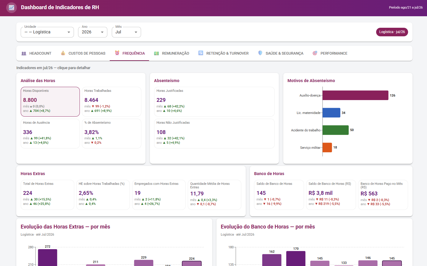The height and width of the screenshot is (266, 427).
Task: Click the 272 bar in Horas Extras chart
Action: coord(48,258)
